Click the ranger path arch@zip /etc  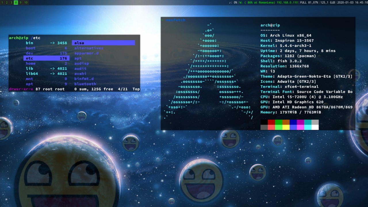coord(25,38)
